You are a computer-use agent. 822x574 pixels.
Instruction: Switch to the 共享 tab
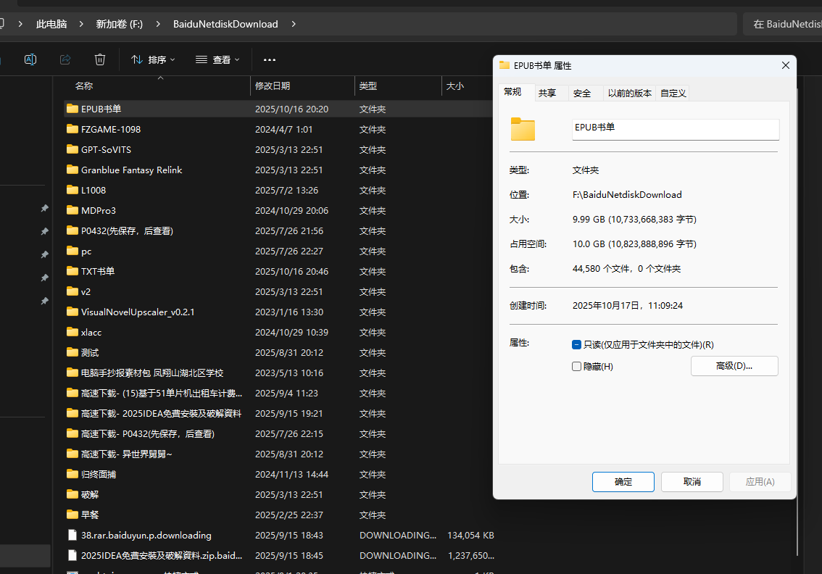[x=547, y=93]
